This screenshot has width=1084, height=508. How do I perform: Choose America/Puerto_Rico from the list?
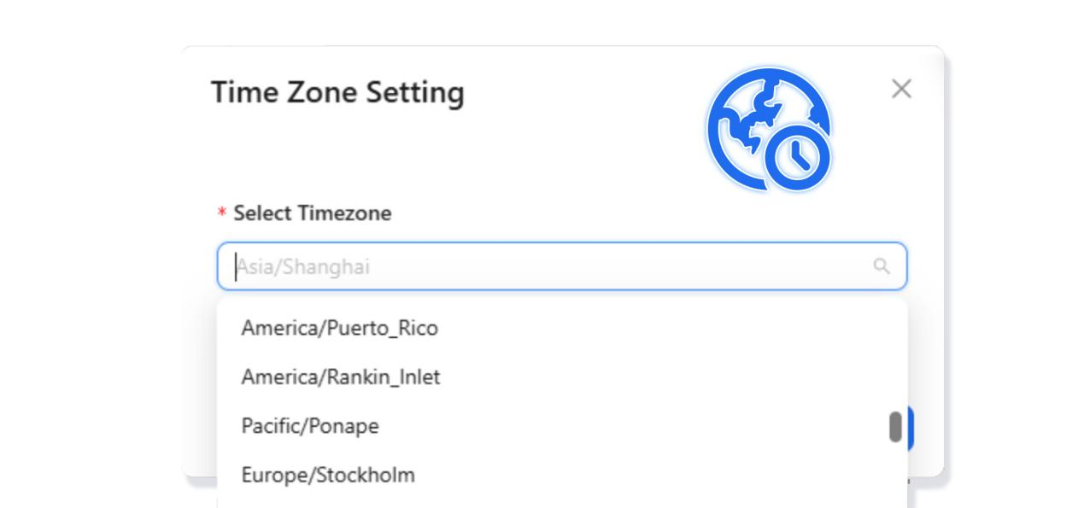(x=339, y=328)
